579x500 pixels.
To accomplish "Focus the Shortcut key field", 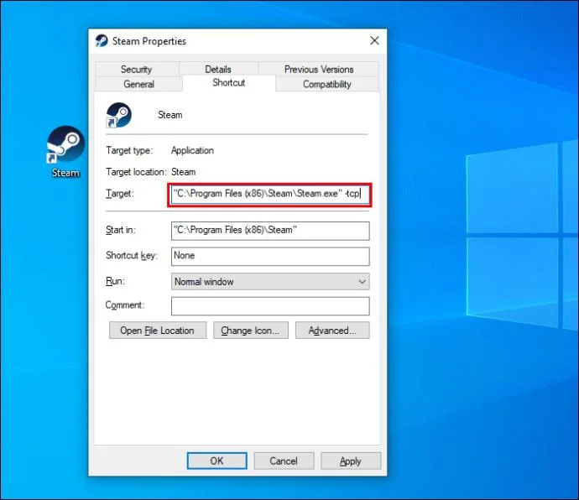I will point(270,256).
